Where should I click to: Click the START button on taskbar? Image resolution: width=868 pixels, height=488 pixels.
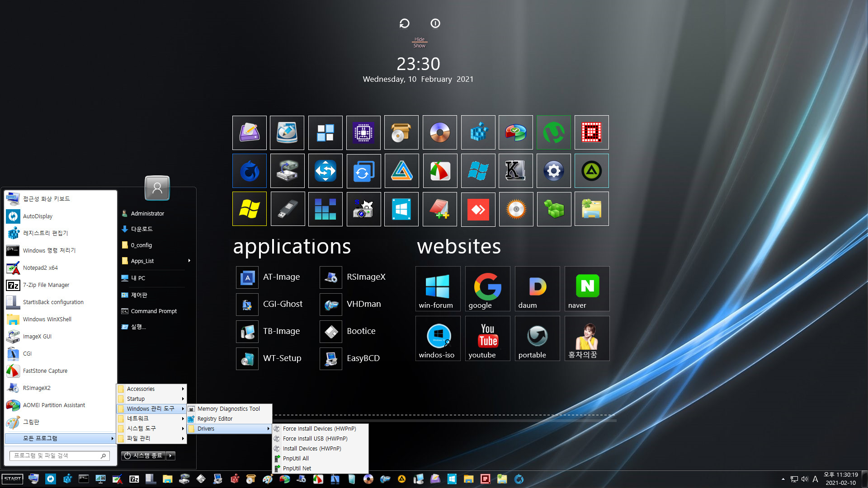(x=13, y=479)
